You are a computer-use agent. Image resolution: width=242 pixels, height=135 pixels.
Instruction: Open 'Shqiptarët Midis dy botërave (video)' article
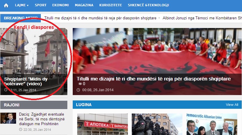pyautogui.click(x=26, y=81)
